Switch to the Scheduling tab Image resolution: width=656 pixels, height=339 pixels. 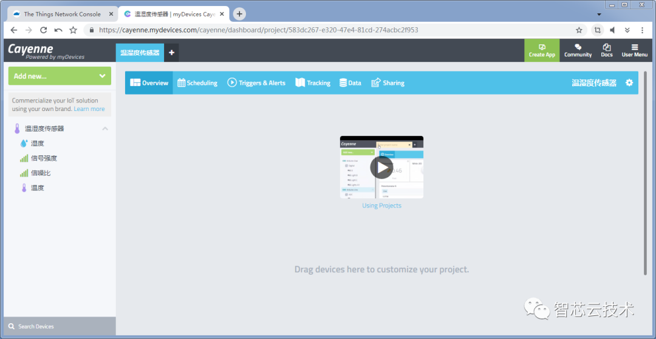tap(197, 82)
